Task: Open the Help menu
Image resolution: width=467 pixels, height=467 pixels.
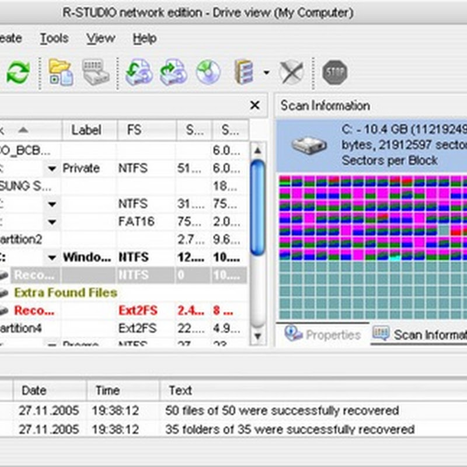Action: click(x=144, y=39)
